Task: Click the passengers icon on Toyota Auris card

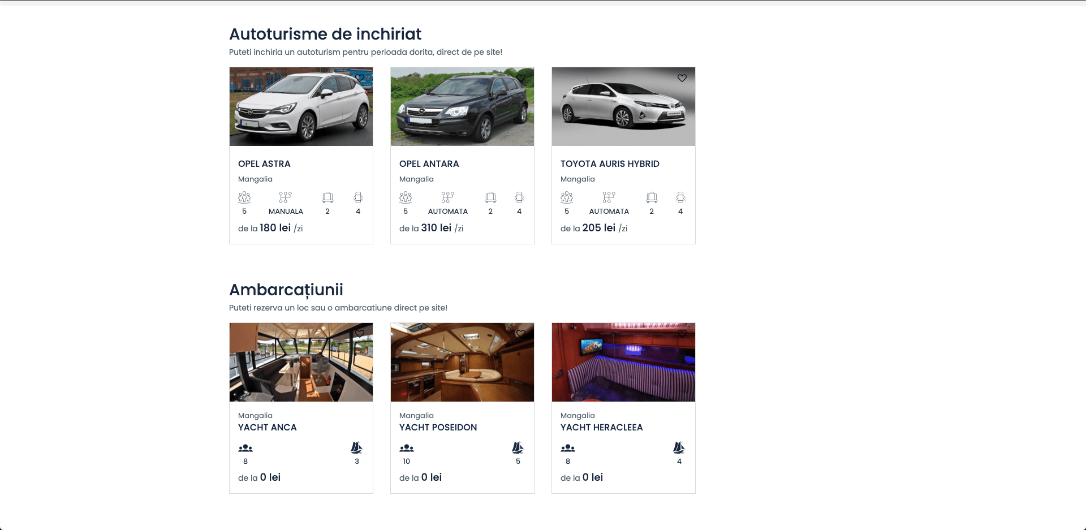Action: tap(567, 197)
